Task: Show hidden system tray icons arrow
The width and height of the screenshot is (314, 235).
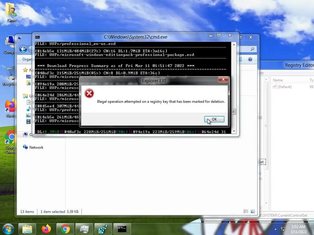Action: (276, 229)
